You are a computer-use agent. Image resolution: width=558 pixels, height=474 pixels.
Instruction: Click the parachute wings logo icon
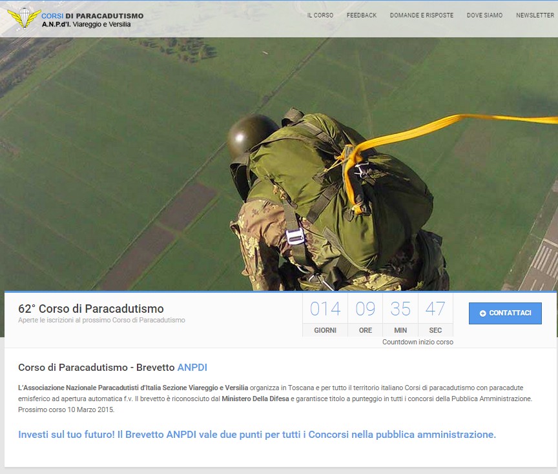click(x=24, y=17)
